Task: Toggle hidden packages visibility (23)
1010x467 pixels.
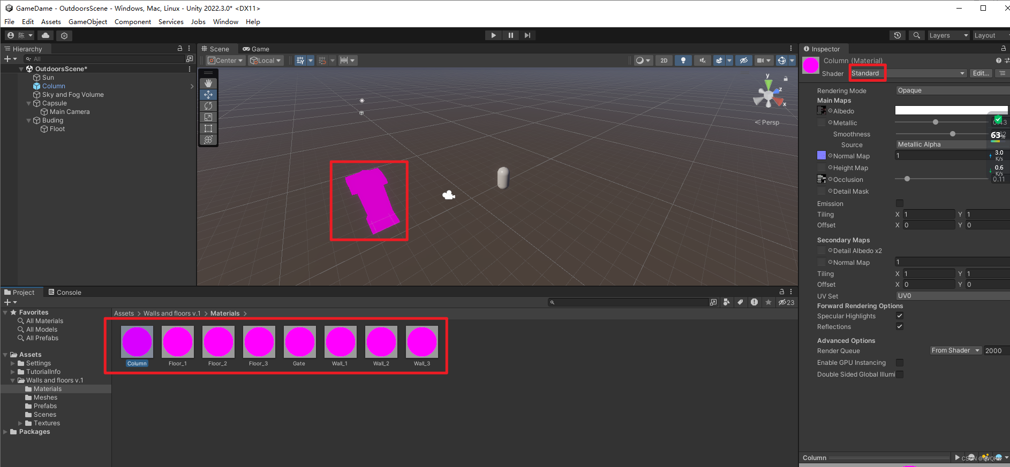Action: pos(786,302)
